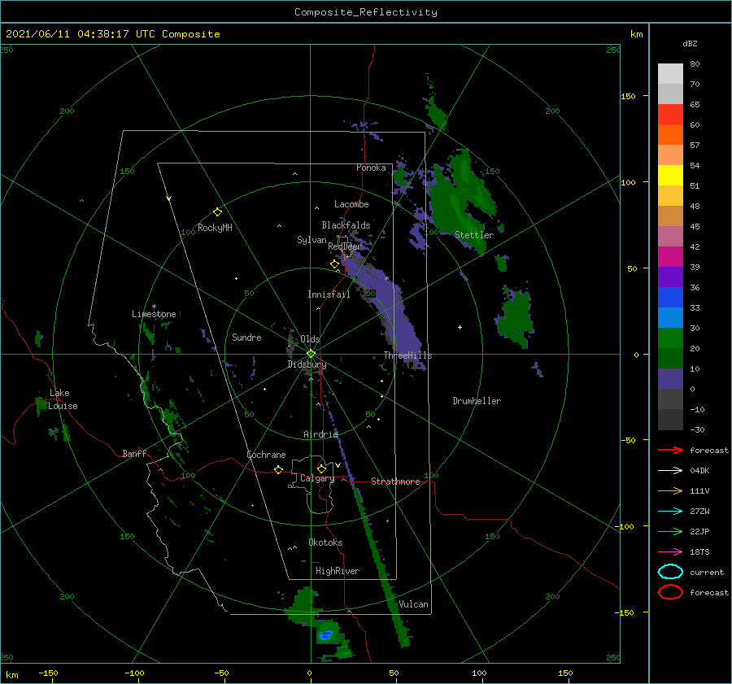Click the Blackfalds label

click(346, 225)
